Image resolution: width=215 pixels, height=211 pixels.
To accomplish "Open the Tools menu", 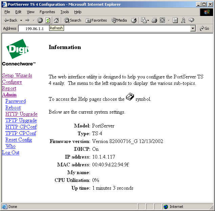I will coord(64,12).
